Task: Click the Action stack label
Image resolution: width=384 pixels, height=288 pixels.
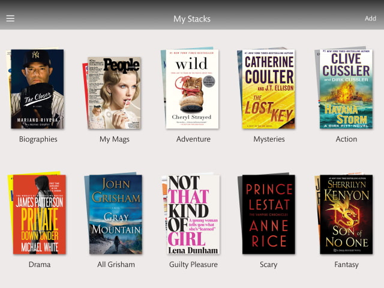Action: (346, 139)
